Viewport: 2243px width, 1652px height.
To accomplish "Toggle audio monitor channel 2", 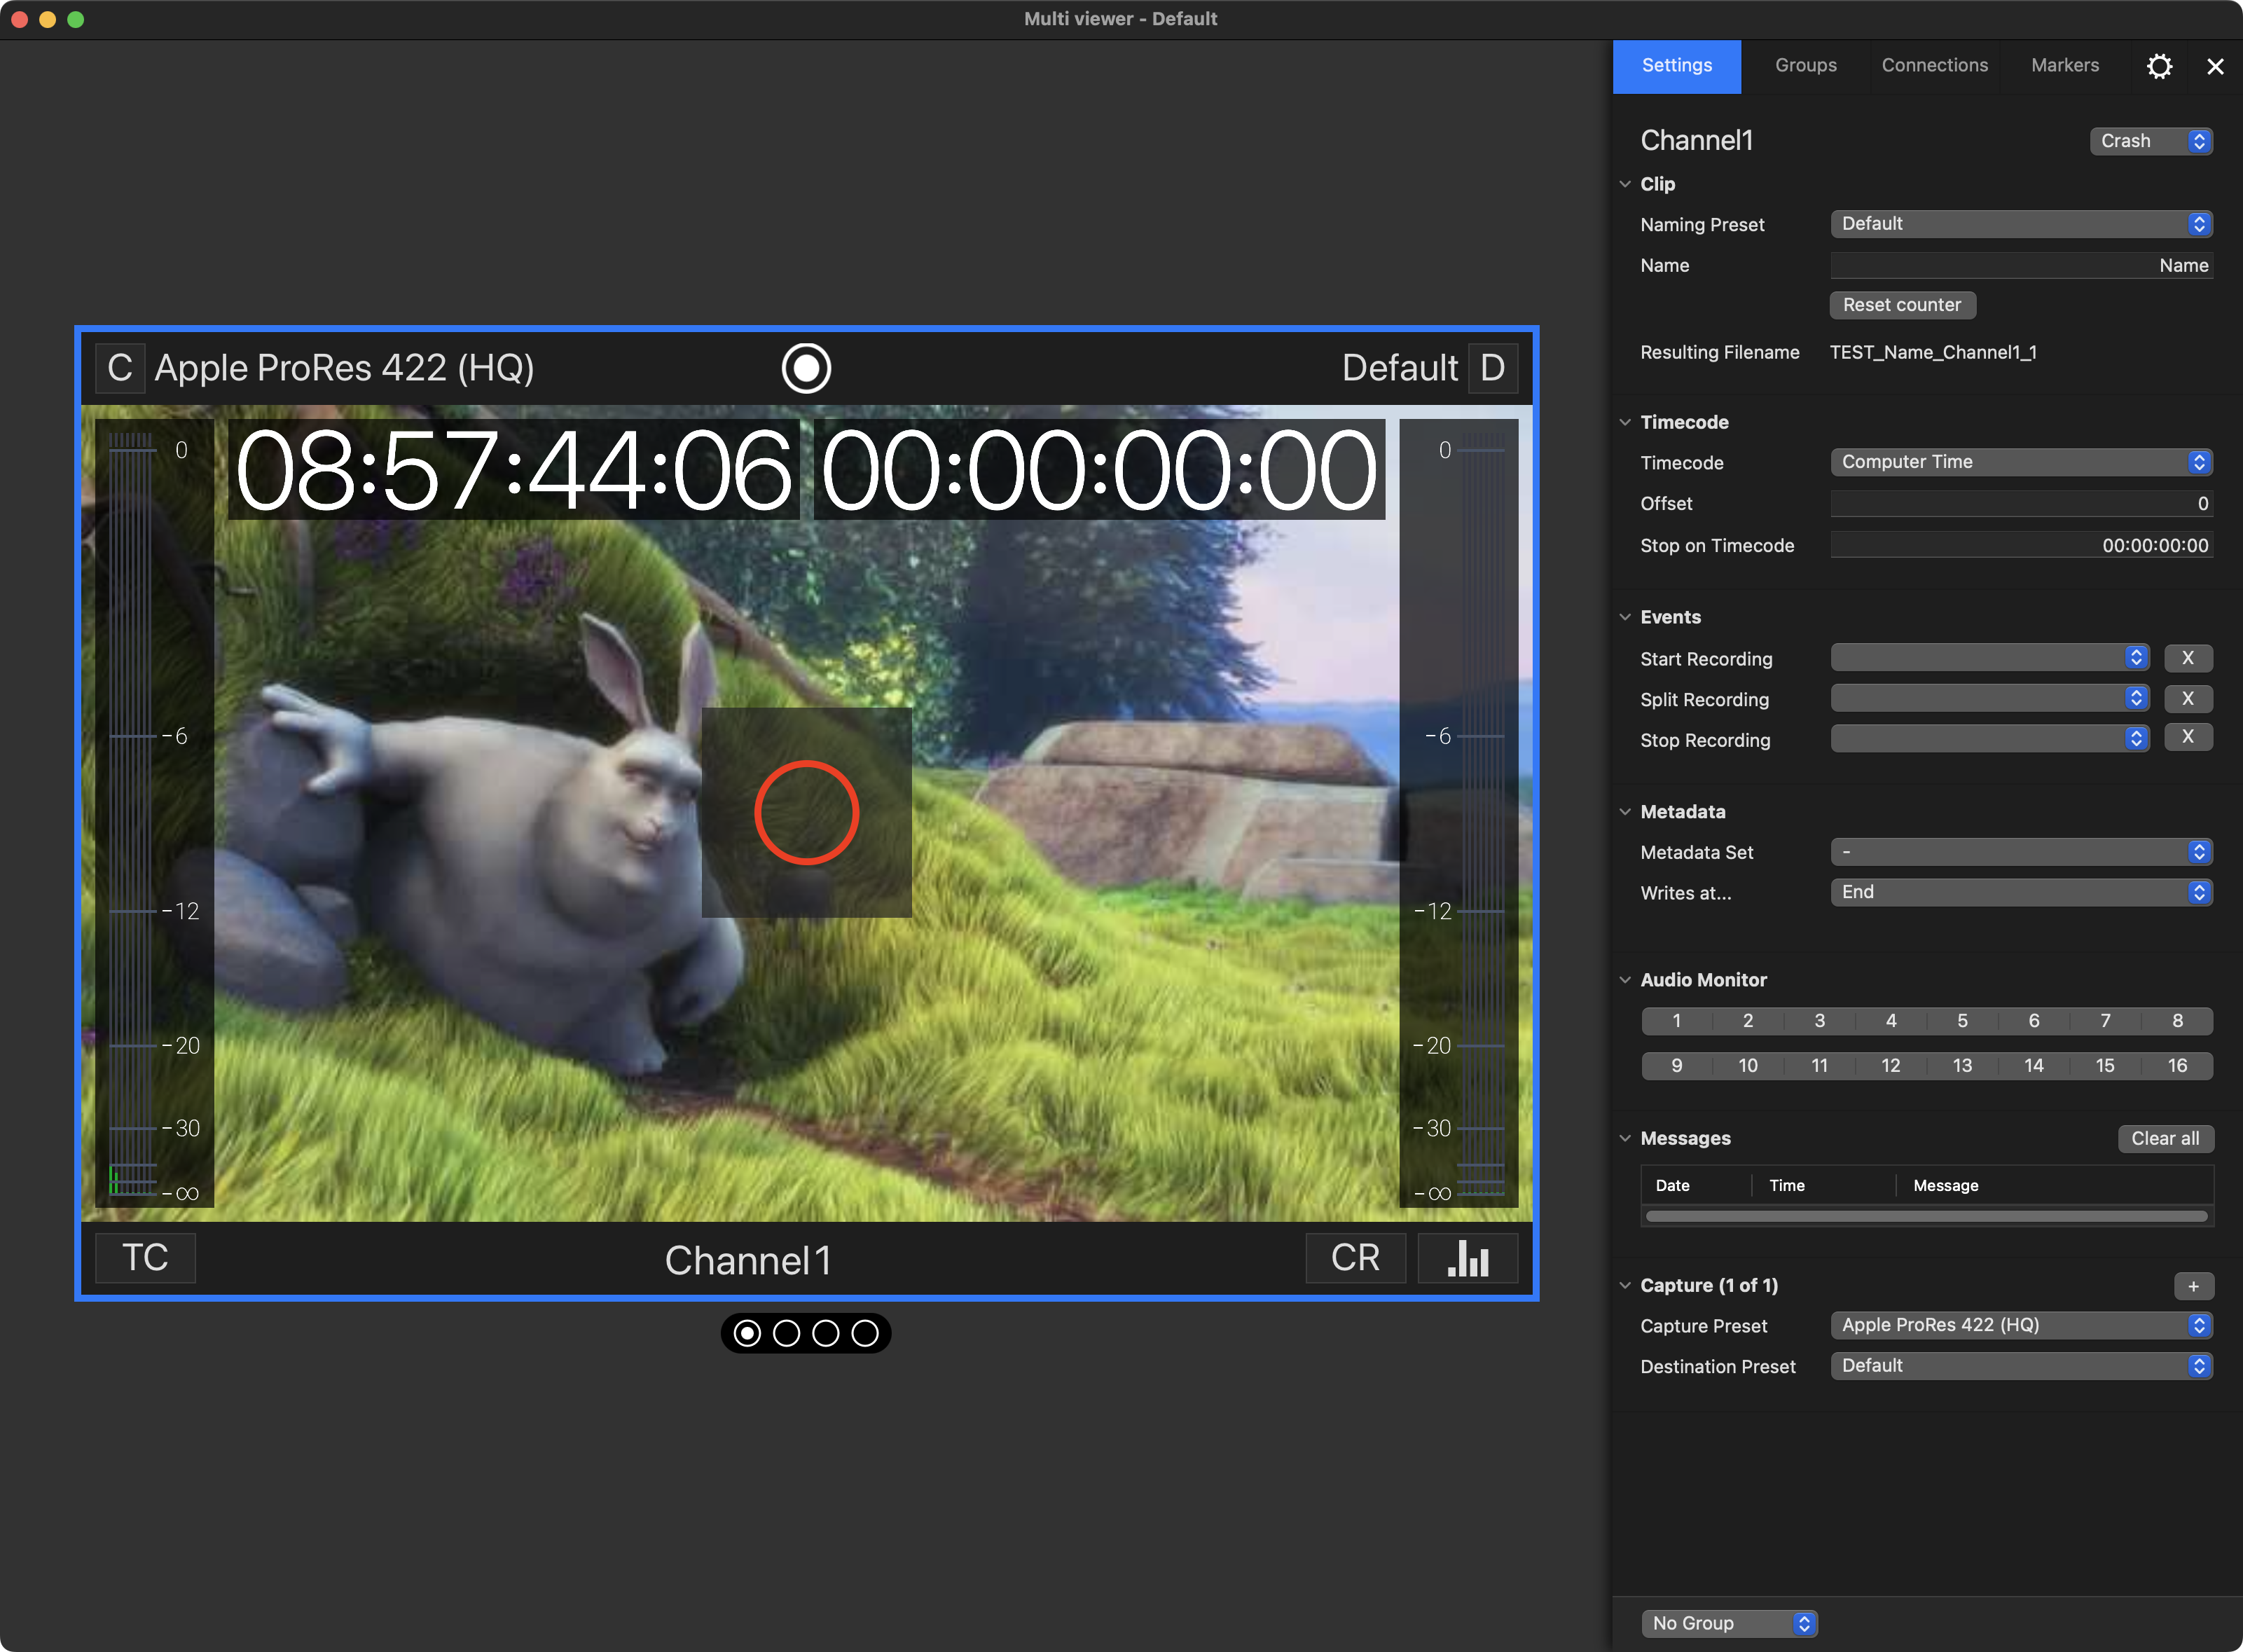I will pos(1748,1021).
